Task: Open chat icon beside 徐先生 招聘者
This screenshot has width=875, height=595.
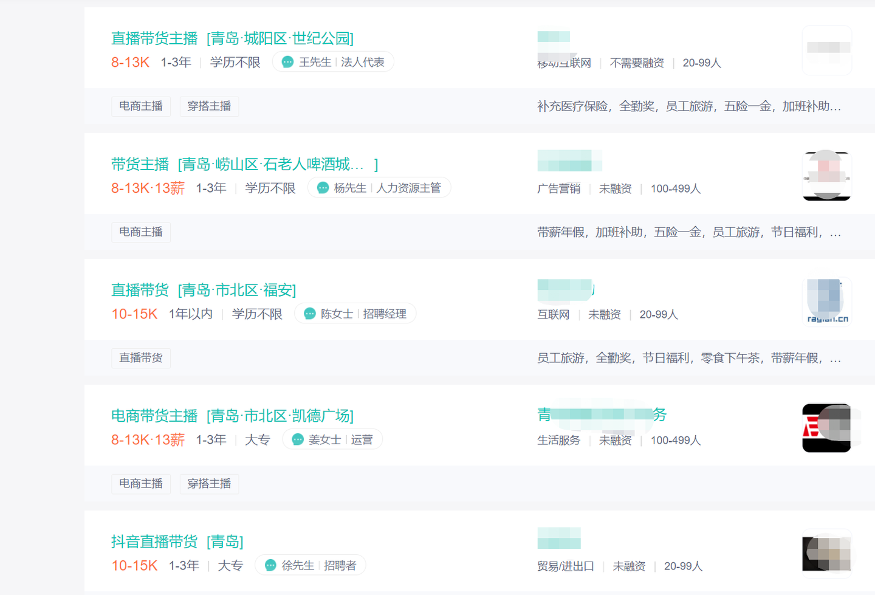Action: 271,565
